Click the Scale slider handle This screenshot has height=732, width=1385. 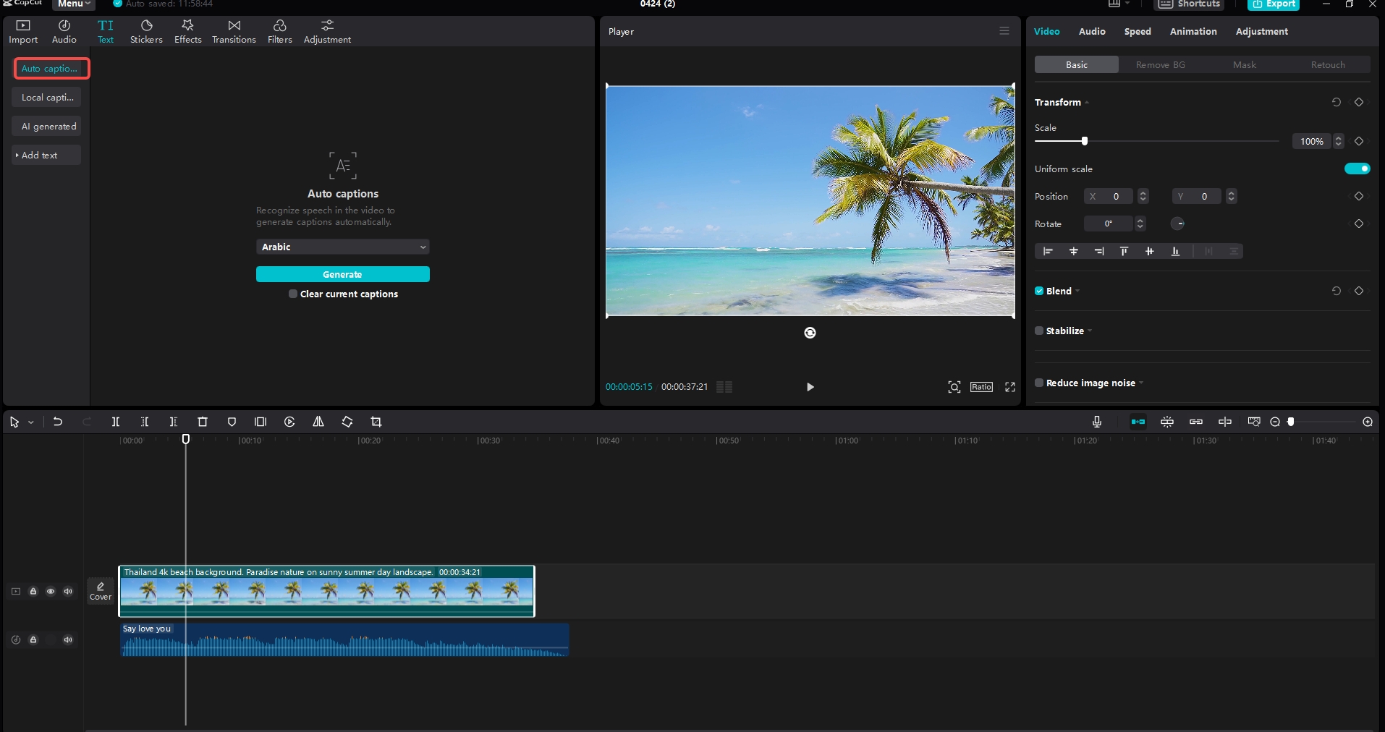1084,141
